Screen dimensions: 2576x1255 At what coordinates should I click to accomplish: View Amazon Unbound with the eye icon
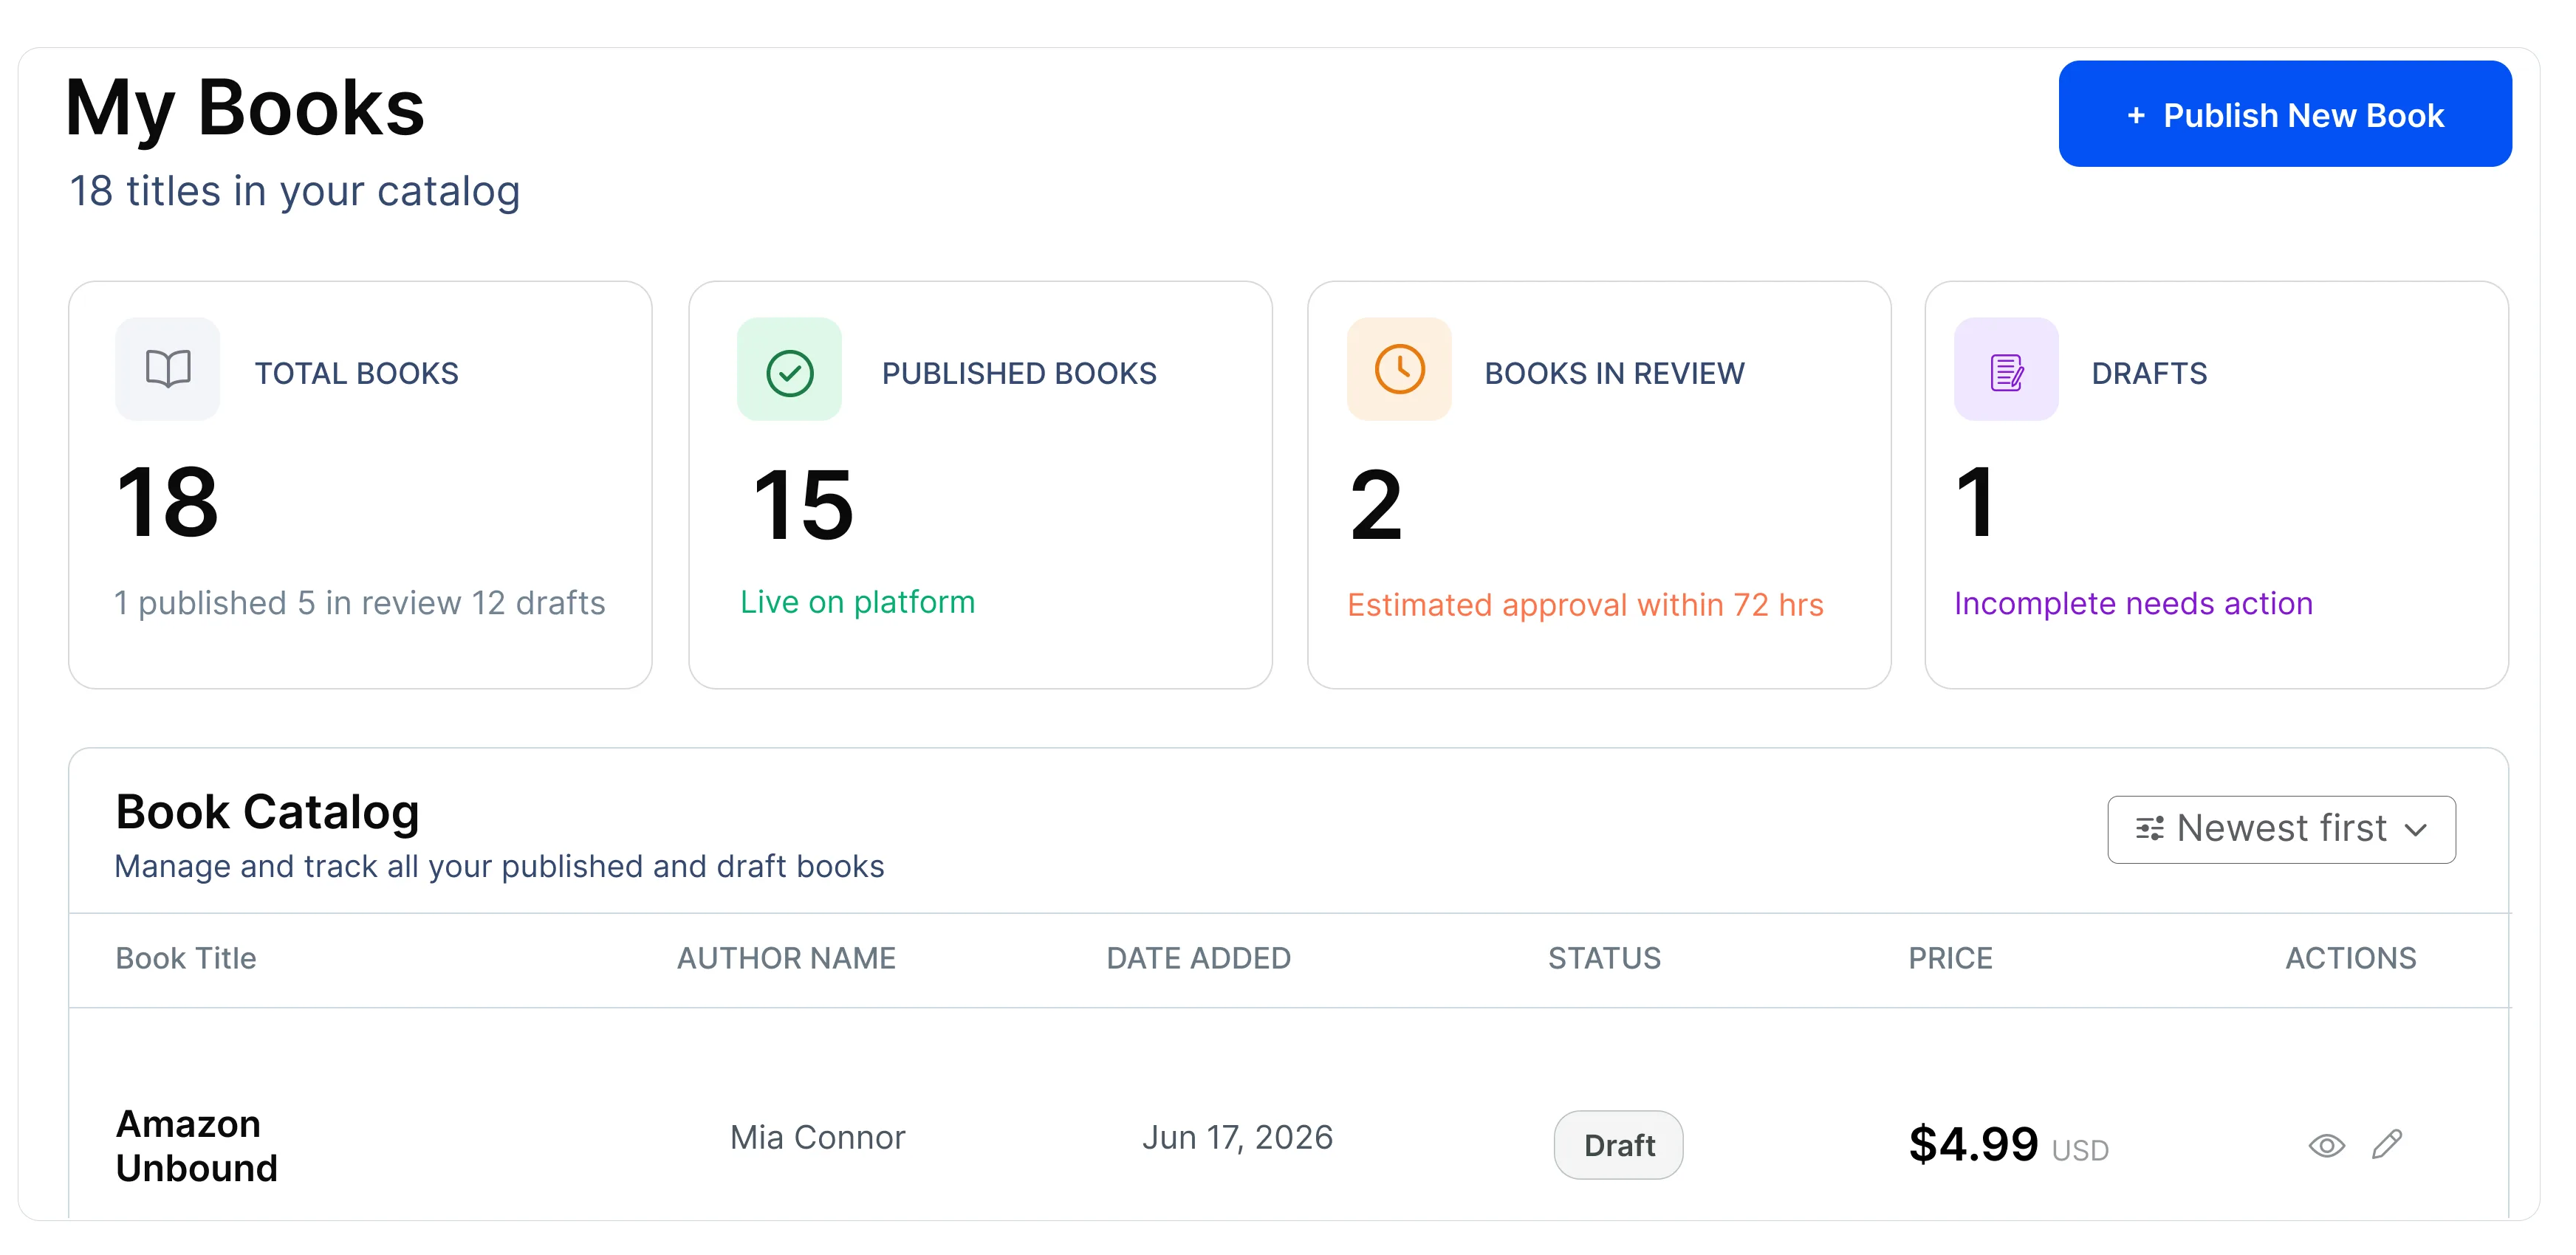click(2326, 1145)
